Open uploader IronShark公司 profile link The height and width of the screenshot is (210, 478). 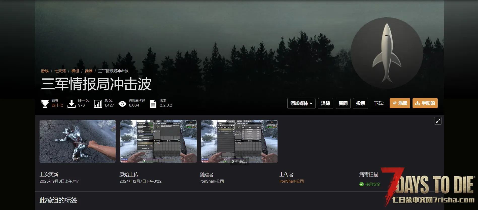pos(291,181)
